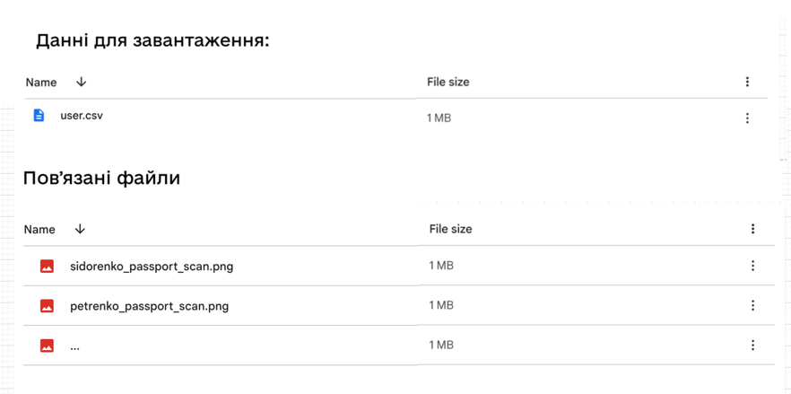This screenshot has width=791, height=394.
Task: Open petrenko_passport_scan.png file
Action: (149, 306)
